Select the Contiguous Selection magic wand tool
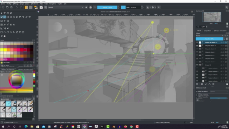Screen dimensions: 229x129 coord(14,32)
